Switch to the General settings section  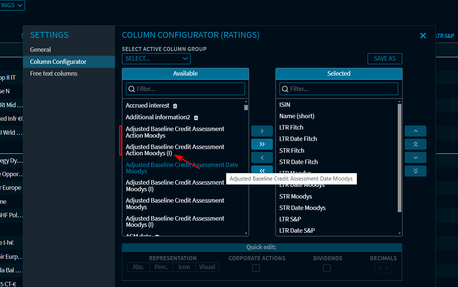pos(40,50)
